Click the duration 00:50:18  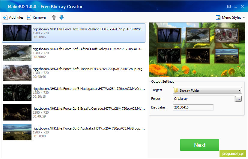click(x=39, y=96)
